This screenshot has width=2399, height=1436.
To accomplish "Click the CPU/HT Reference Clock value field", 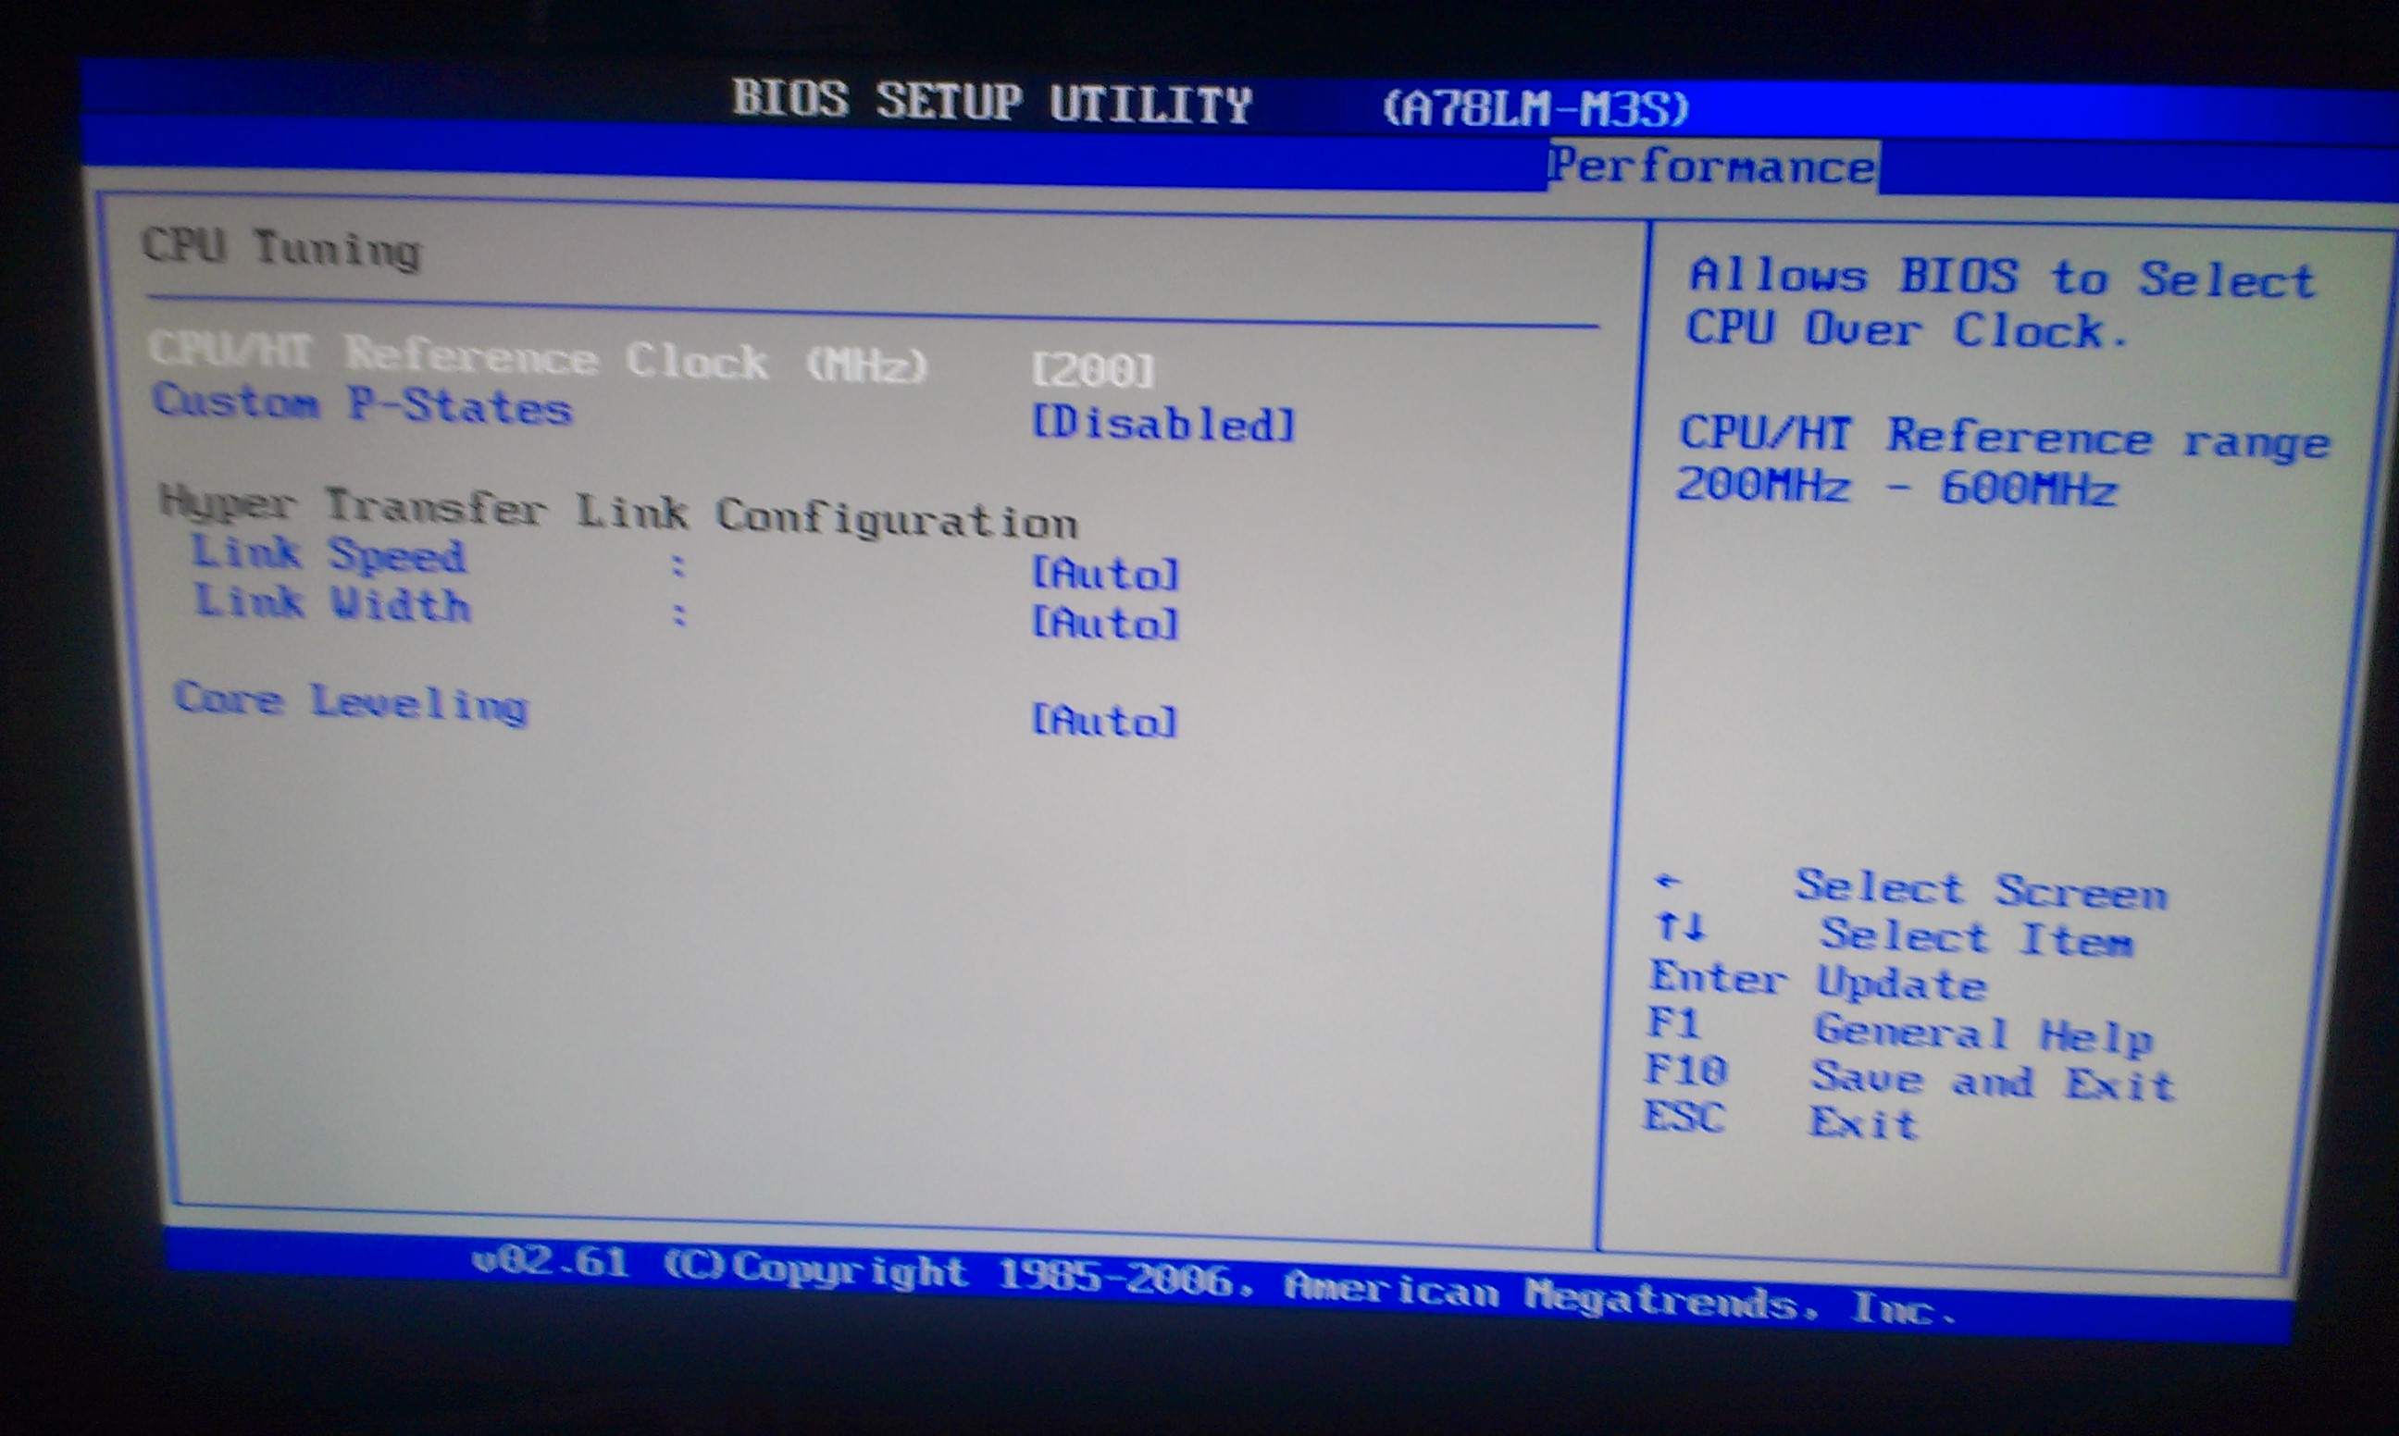I will coord(1092,370).
